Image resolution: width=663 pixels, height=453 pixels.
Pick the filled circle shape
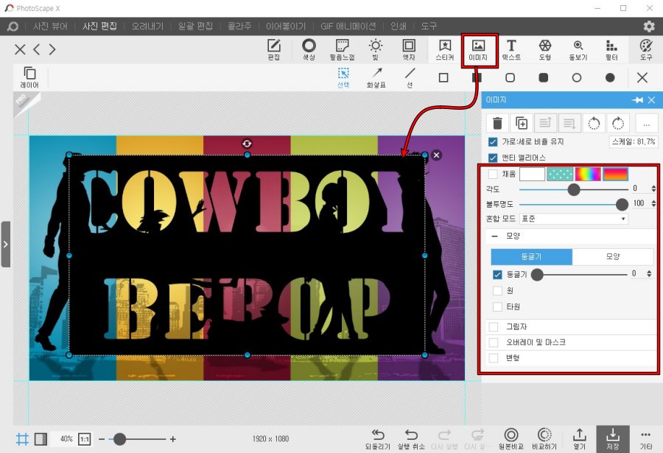[x=610, y=77]
